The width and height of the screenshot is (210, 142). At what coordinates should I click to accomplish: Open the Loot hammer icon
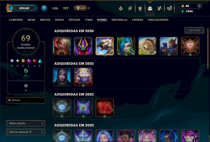(159, 8)
